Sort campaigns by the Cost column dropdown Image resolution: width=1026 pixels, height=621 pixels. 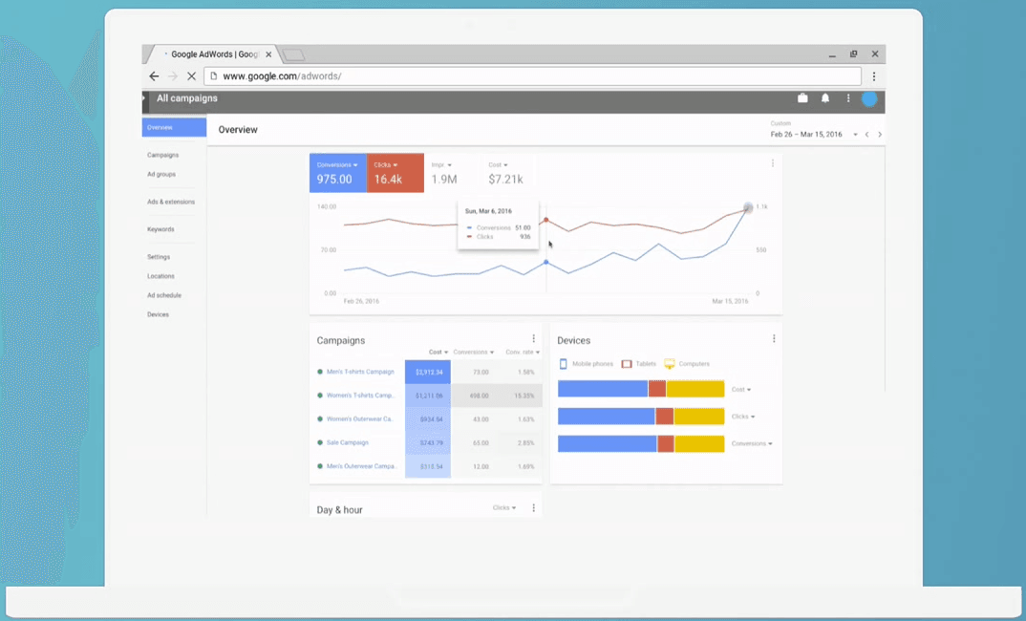[438, 352]
